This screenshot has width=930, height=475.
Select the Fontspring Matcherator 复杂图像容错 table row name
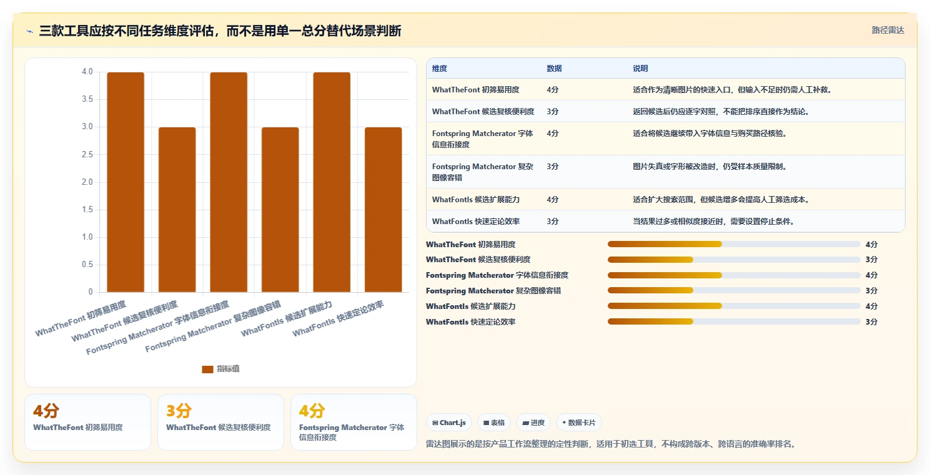tap(483, 172)
